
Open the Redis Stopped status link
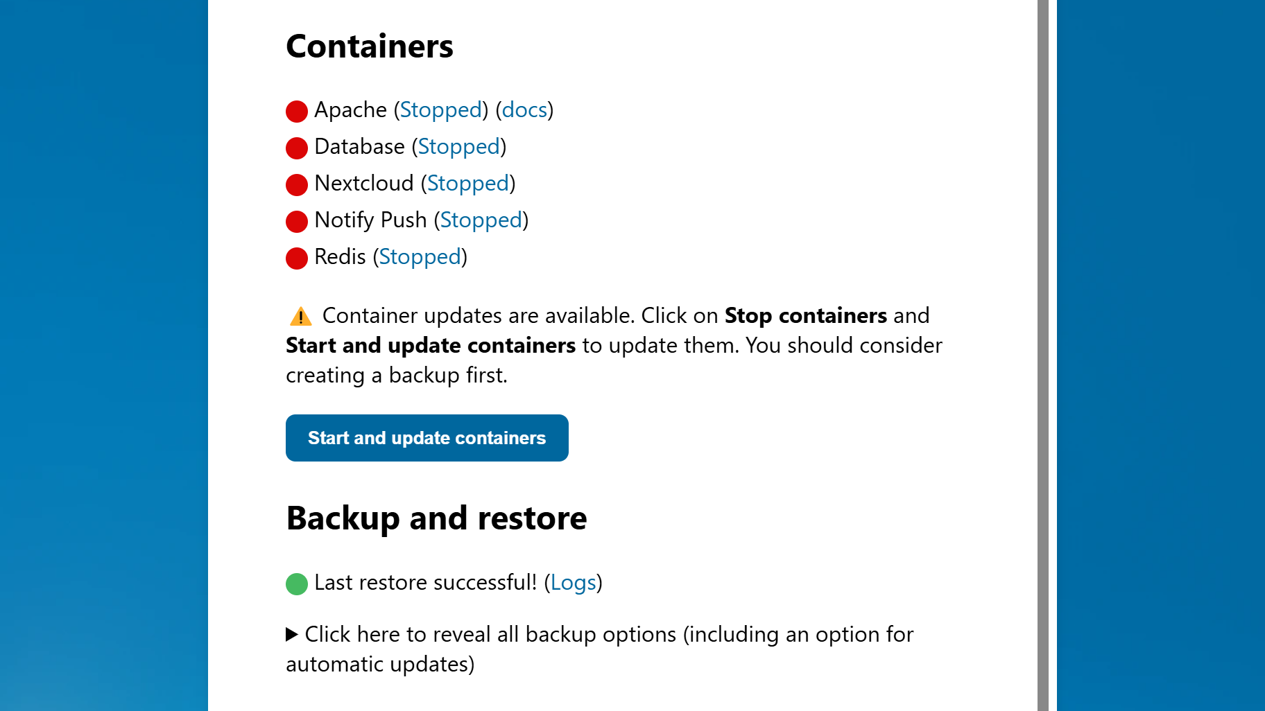click(420, 257)
